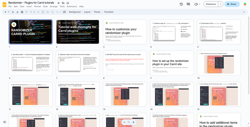Image resolution: width=250 pixels, height=127 pixels.
Task: Select slide 5 Scroll down to script thumbnail
Action: (219, 32)
